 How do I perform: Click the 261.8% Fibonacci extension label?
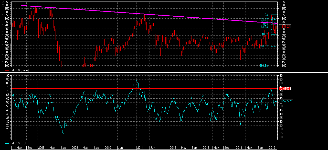(264, 66)
